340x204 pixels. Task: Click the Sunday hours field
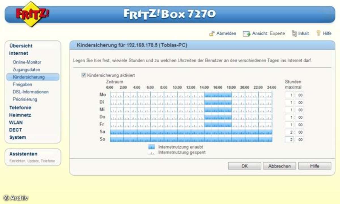click(x=289, y=139)
